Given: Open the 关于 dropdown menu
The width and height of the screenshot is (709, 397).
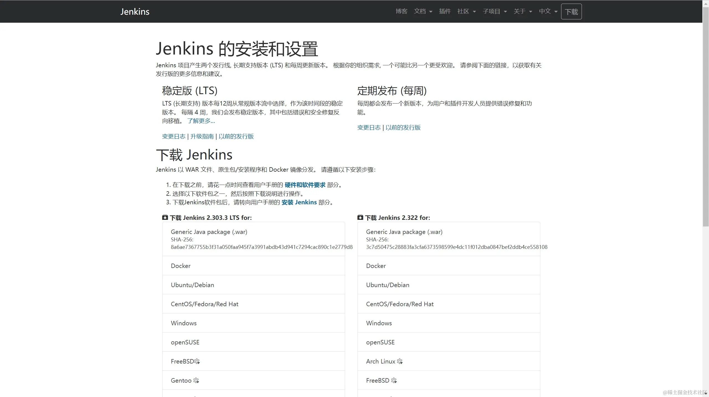Looking at the screenshot, I should pos(523,11).
